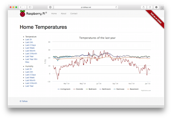Click the Safari back arrow button
The height and width of the screenshot is (119, 172).
(x=21, y=7)
